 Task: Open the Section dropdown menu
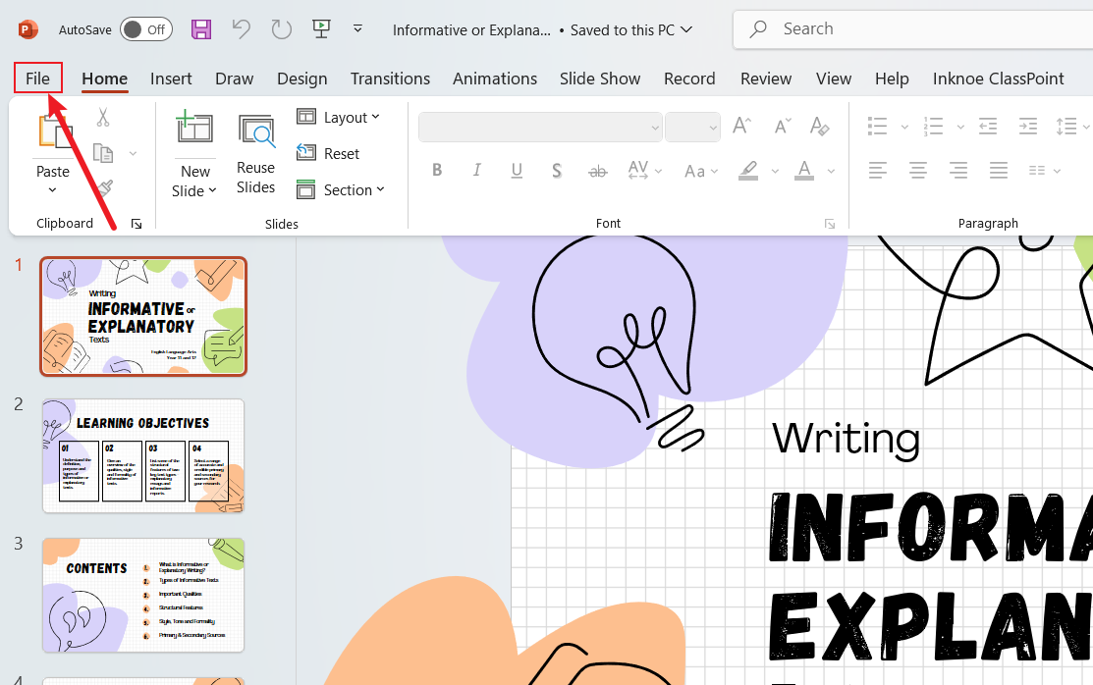[340, 189]
